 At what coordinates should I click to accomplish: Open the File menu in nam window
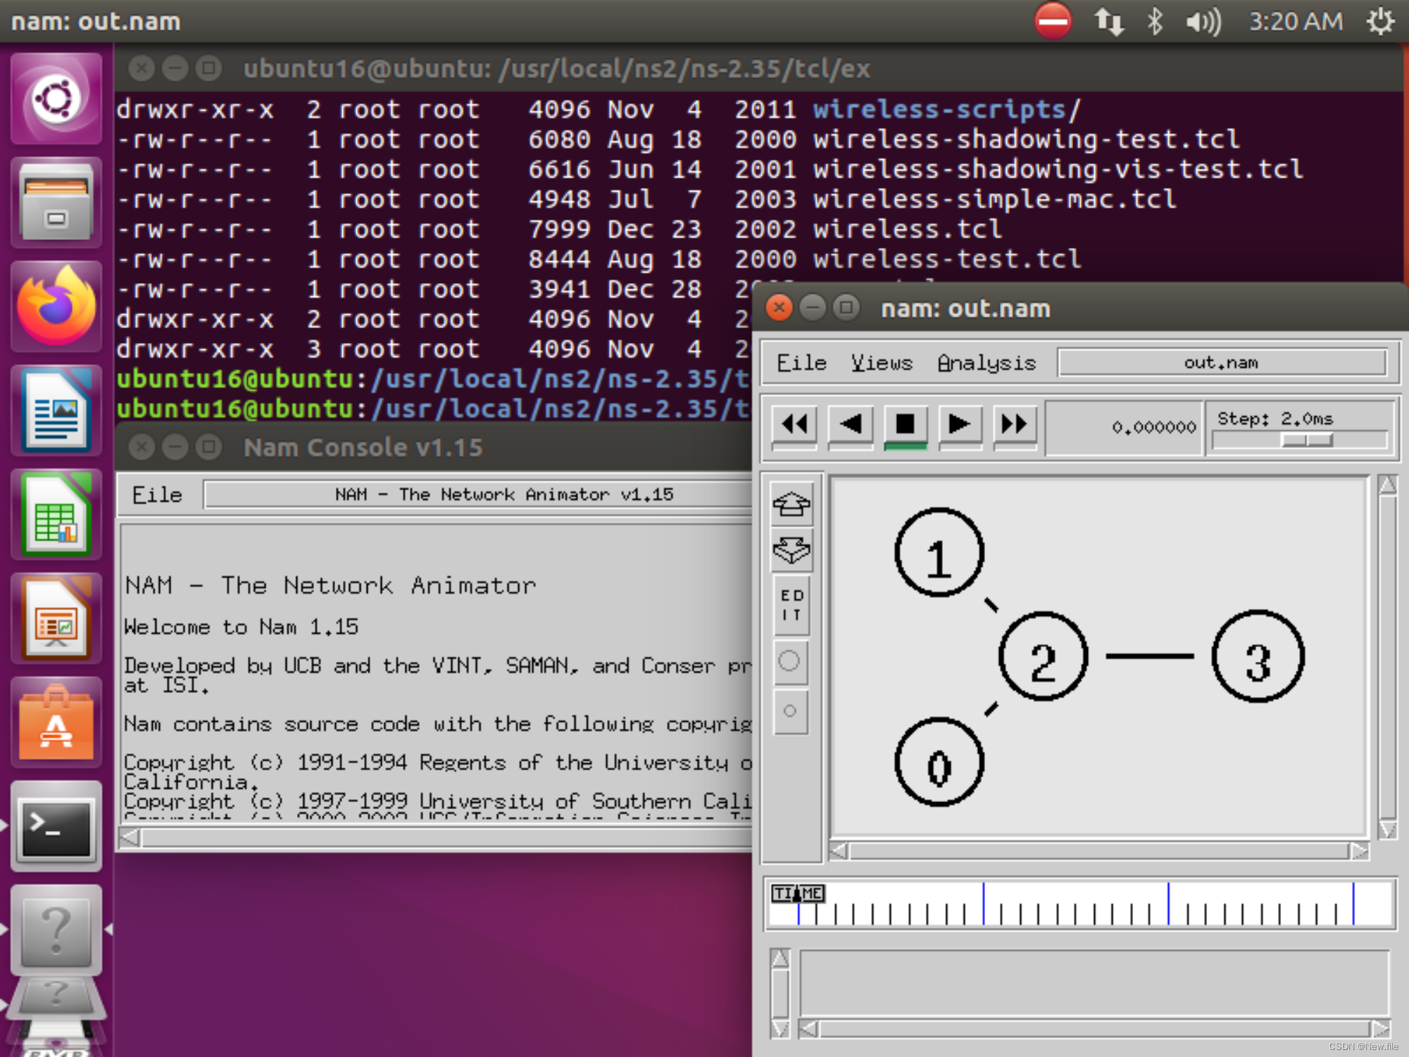tap(799, 363)
